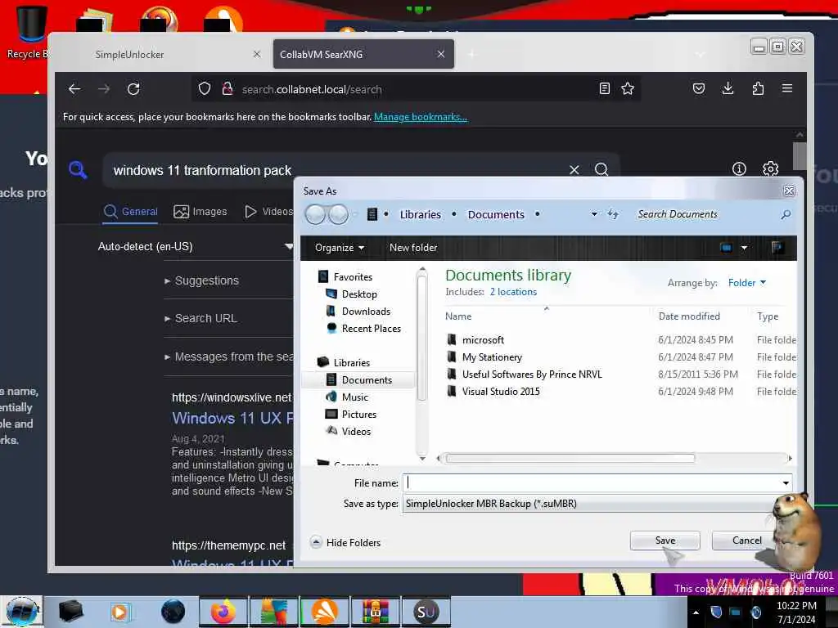Change the view in the Save As toolbar
The image size is (838, 628).
727,248
